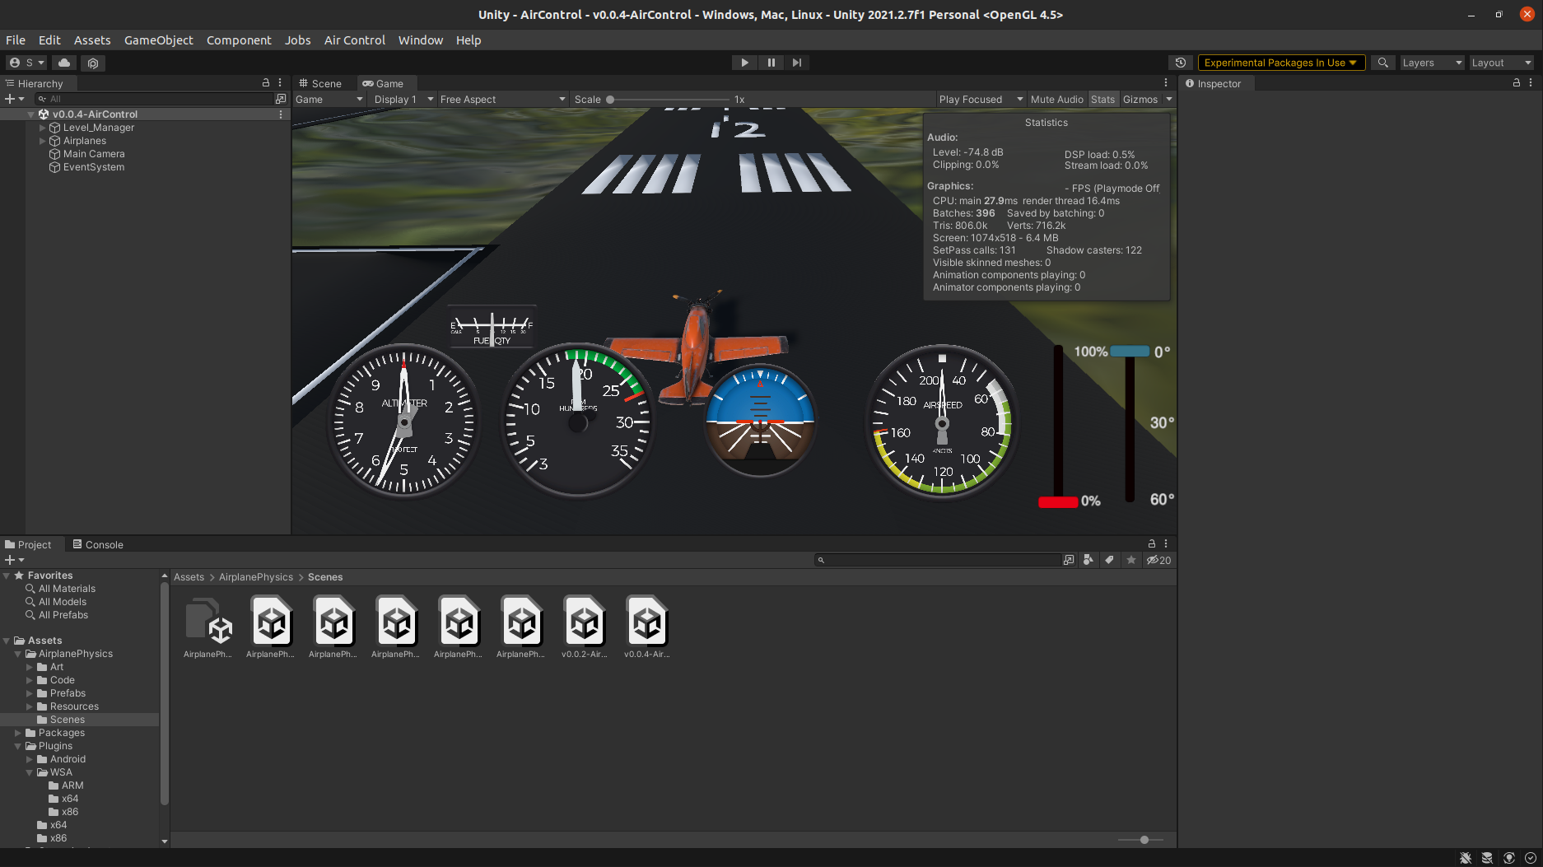The width and height of the screenshot is (1543, 867).
Task: Toggle the Inspector panel lock
Action: (x=1517, y=83)
